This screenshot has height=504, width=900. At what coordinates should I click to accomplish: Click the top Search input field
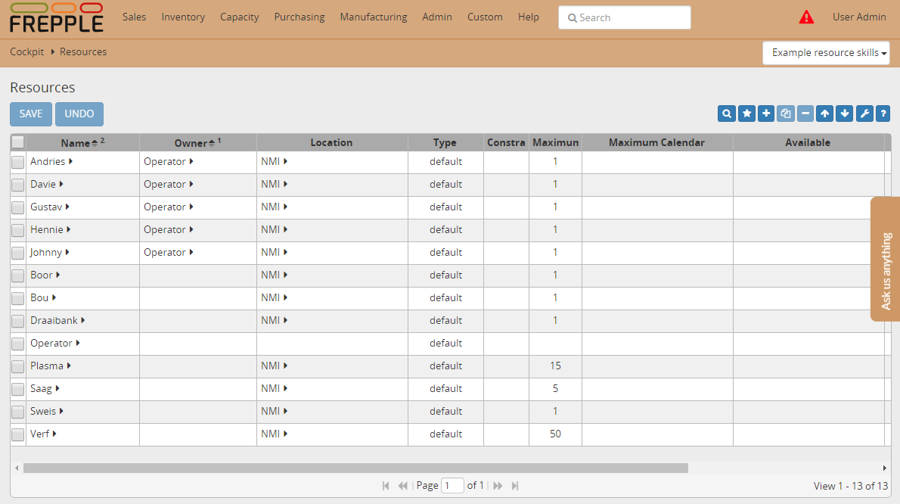[625, 17]
